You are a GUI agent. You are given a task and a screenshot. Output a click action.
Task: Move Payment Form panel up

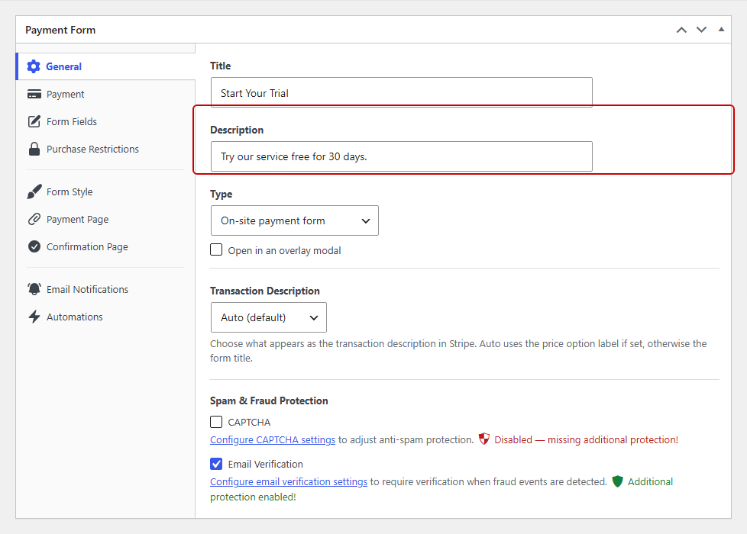pos(682,30)
